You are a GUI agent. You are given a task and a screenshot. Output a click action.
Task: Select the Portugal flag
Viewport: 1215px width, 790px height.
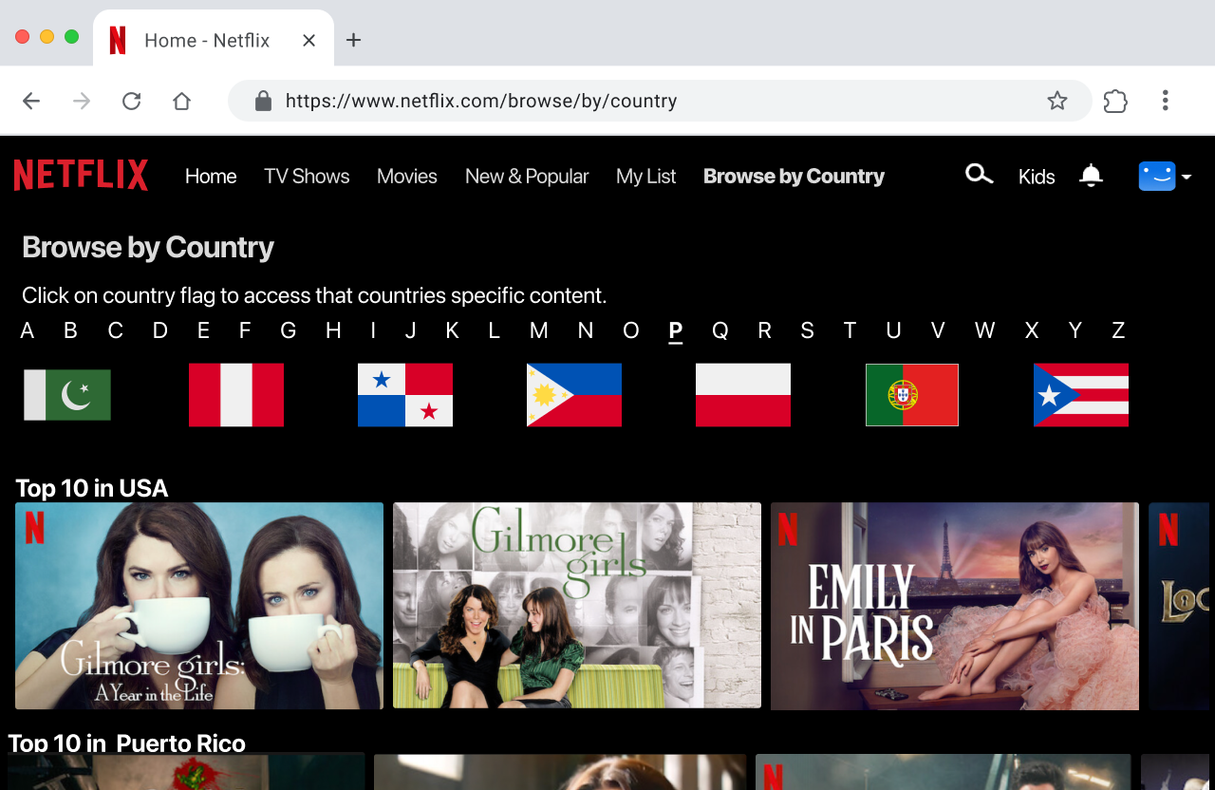pyautogui.click(x=912, y=395)
